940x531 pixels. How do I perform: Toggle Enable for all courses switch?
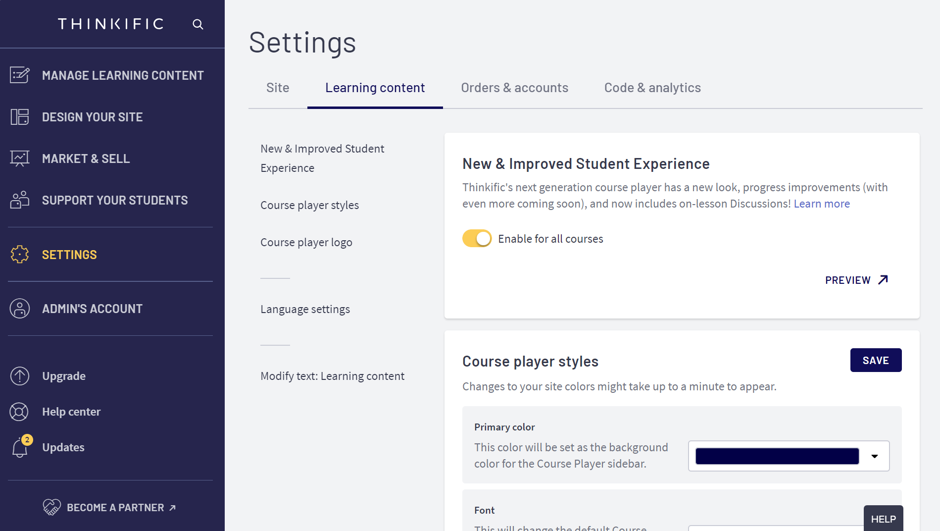(x=477, y=238)
